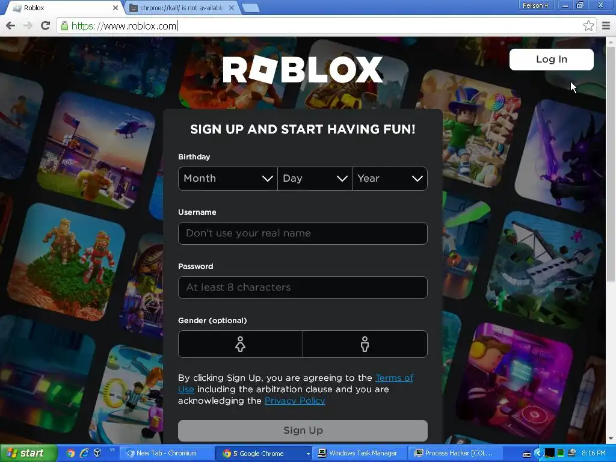Click the Log In button
The image size is (616, 462).
coord(551,60)
